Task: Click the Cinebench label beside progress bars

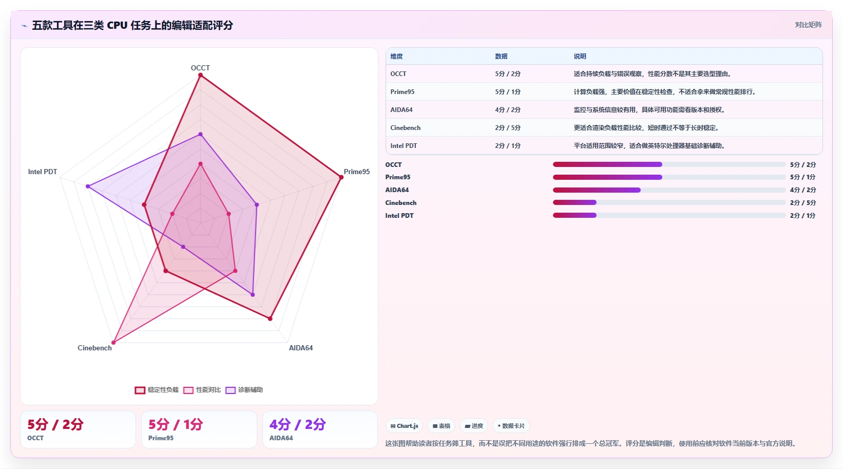Action: 401,203
